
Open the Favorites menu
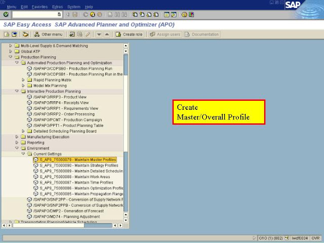coord(39,7)
